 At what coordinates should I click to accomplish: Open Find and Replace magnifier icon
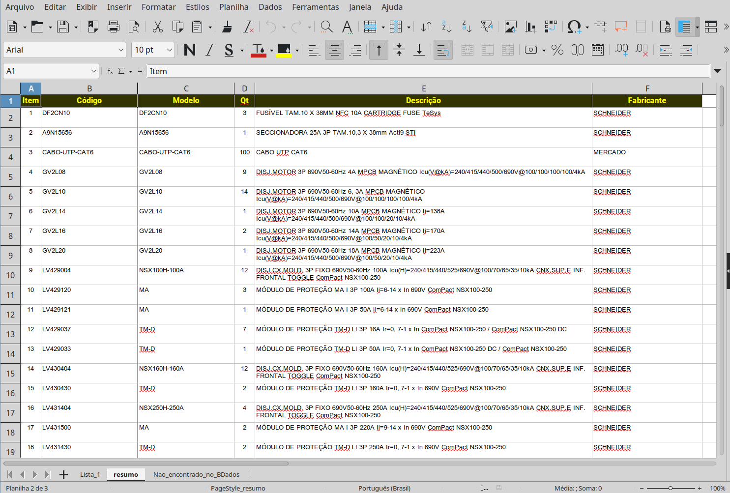point(326,27)
